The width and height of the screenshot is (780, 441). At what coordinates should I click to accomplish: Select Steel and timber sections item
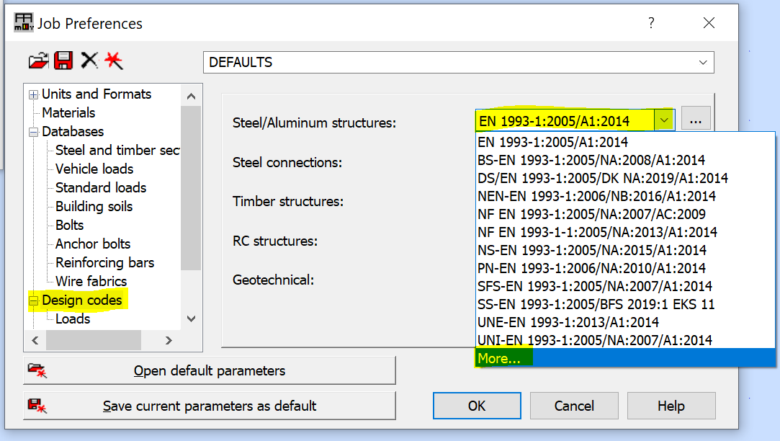pos(117,151)
